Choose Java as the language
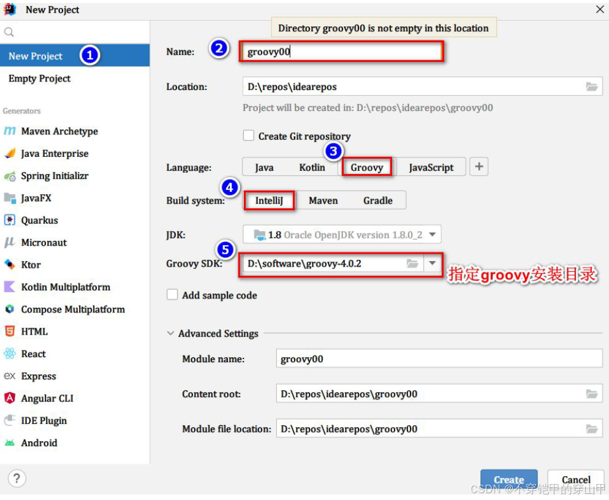This screenshot has width=609, height=500. (264, 167)
